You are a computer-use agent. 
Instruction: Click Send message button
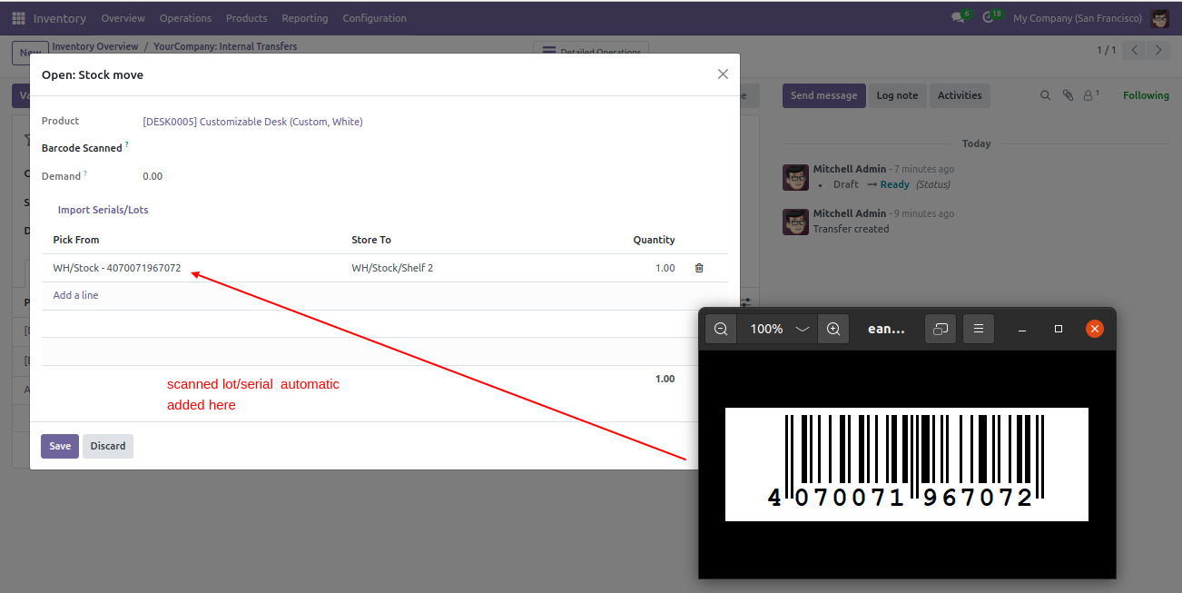pos(823,95)
